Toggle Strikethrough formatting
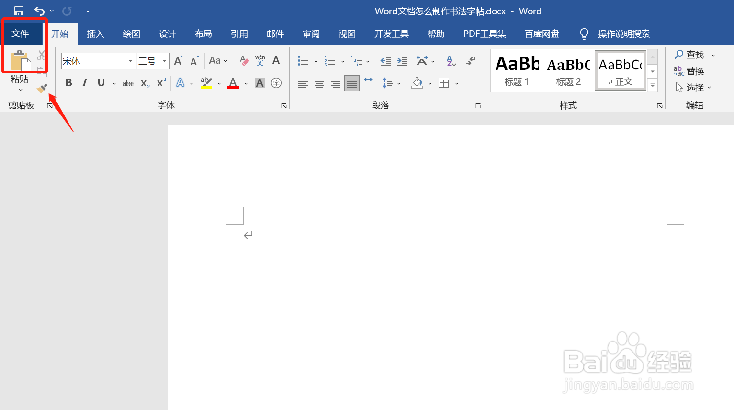 128,83
